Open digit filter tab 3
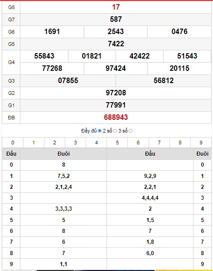The image size is (213, 271). tap(75, 143)
